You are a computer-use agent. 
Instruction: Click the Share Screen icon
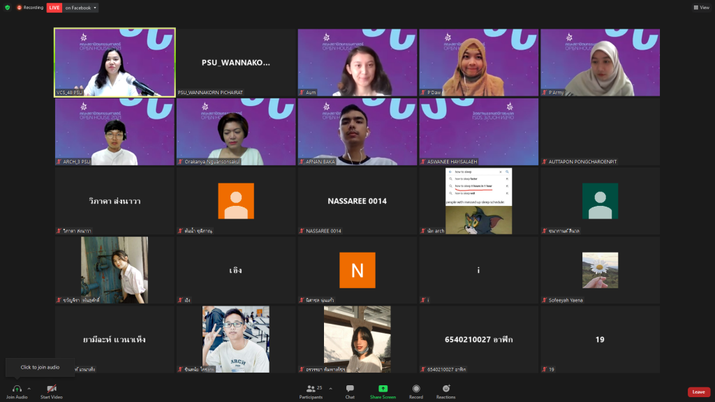(383, 389)
